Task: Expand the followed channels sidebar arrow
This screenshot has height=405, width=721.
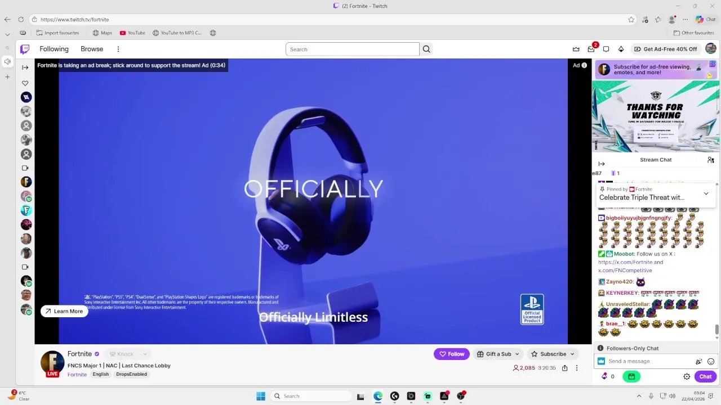Action: (x=25, y=67)
